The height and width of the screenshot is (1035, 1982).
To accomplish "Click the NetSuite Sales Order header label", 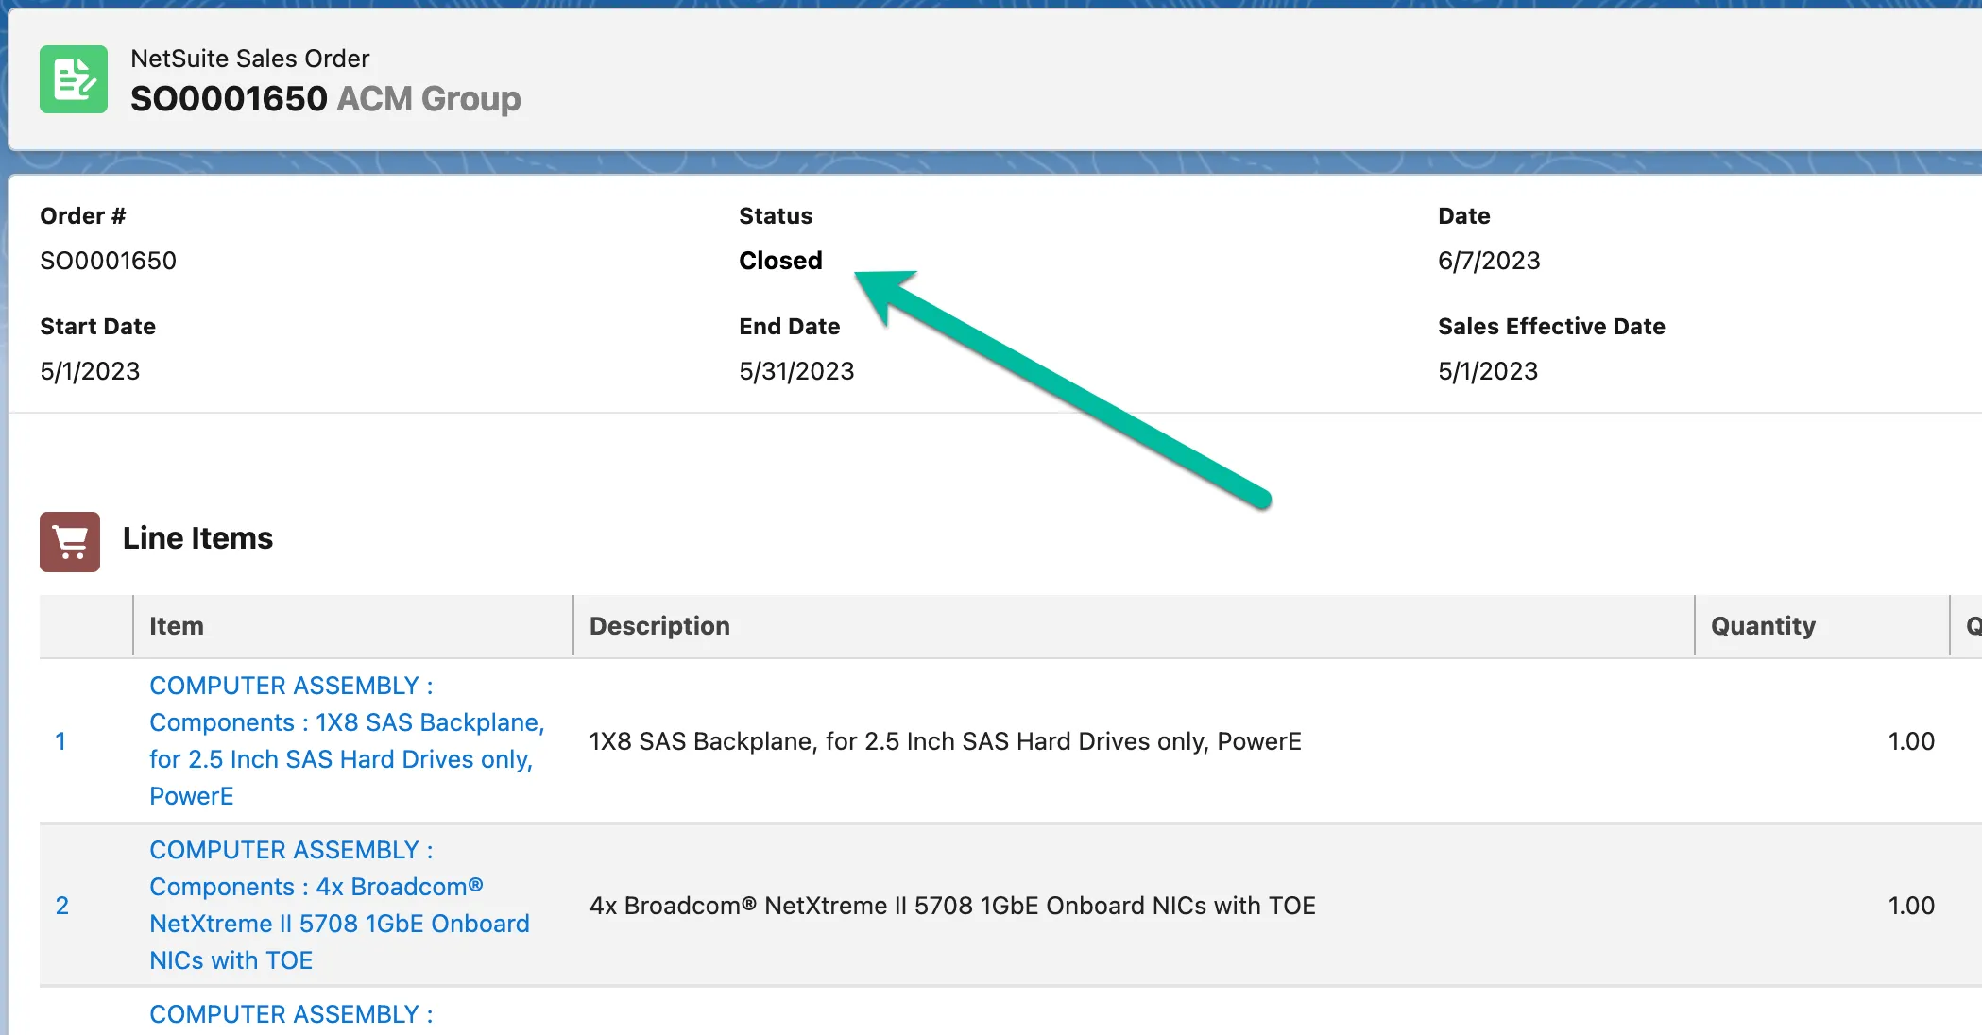I will click(249, 59).
